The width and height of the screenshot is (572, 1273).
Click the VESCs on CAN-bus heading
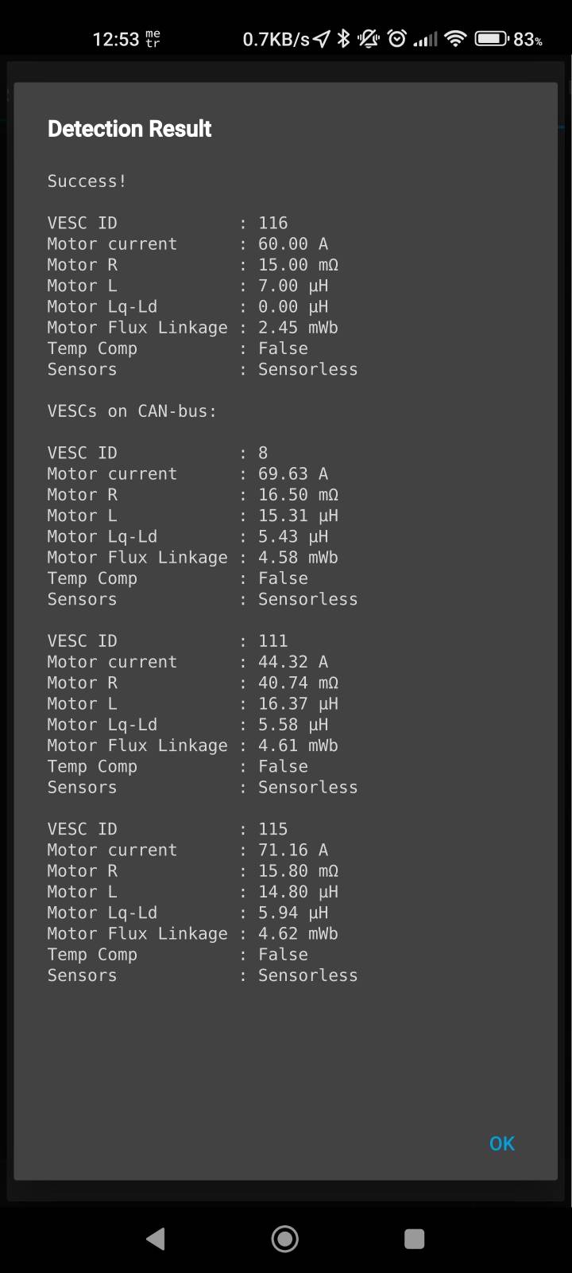tap(132, 411)
